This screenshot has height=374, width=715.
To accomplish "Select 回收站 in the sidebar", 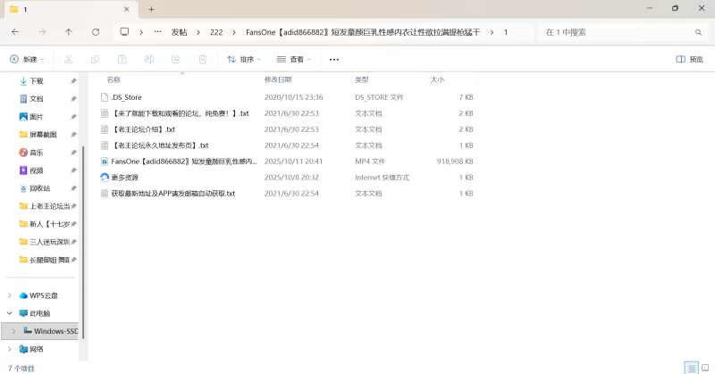I will 39,188.
